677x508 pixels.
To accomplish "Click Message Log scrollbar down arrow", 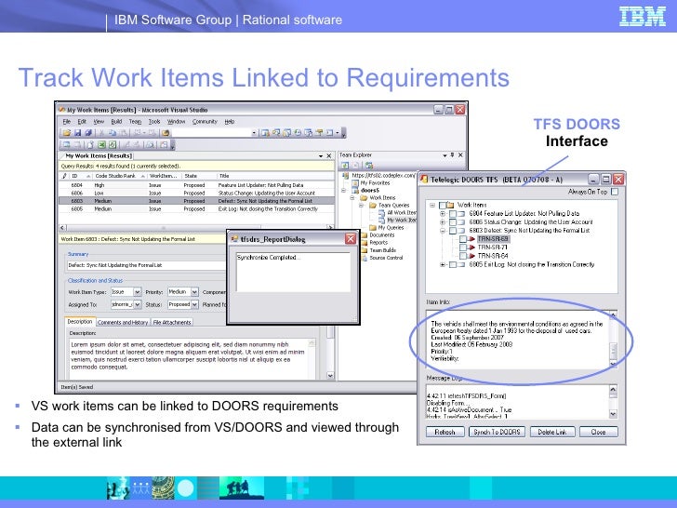I will point(613,414).
